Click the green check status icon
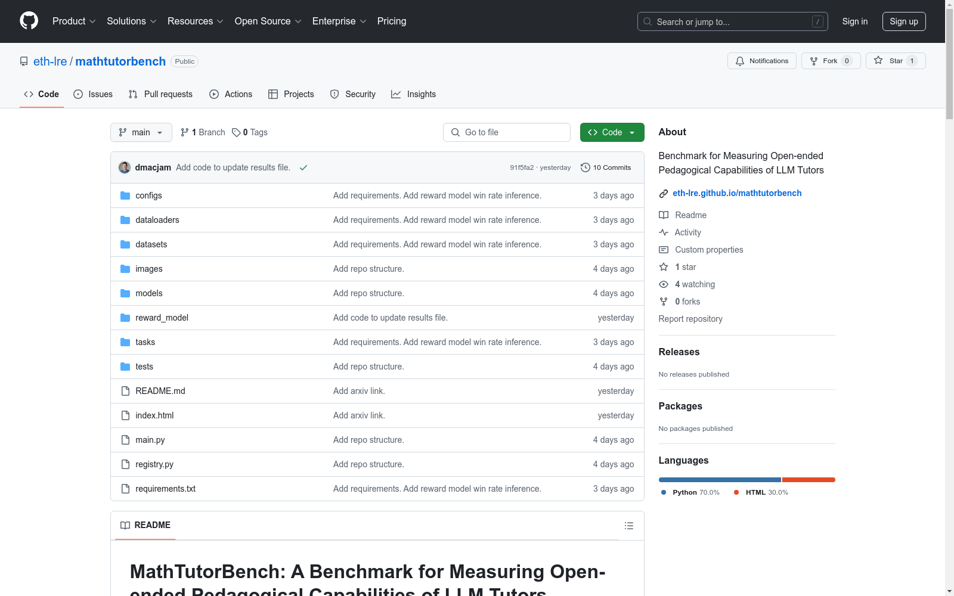 pos(303,167)
